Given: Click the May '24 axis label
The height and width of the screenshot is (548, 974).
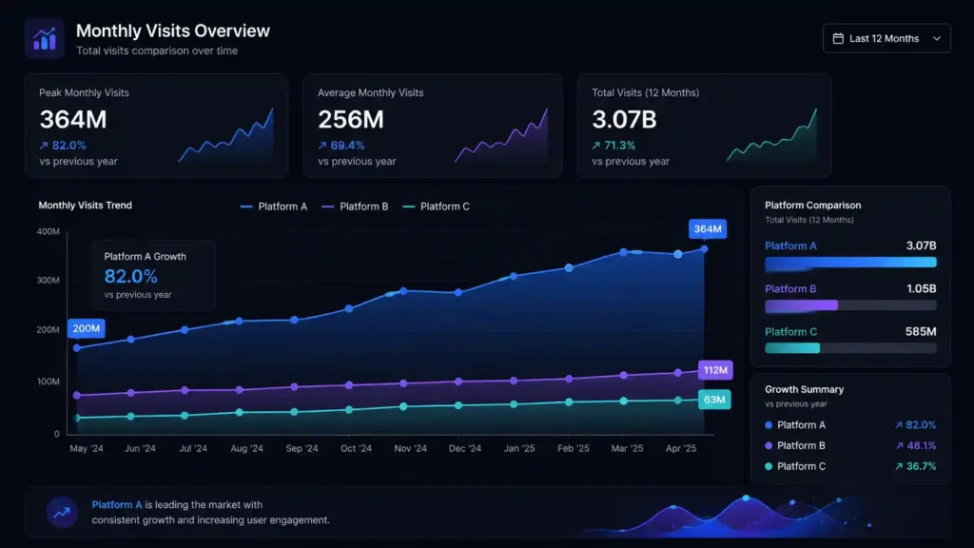Looking at the screenshot, I should point(87,448).
